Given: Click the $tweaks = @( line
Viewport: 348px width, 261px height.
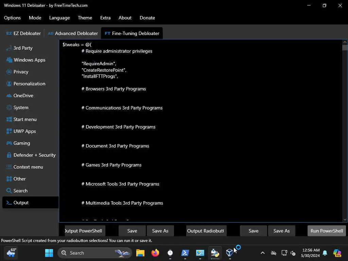Looking at the screenshot, I should coord(77,45).
